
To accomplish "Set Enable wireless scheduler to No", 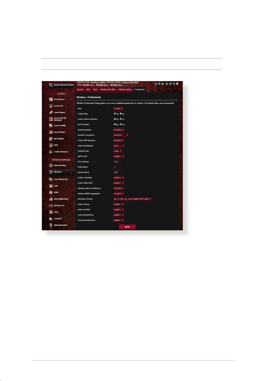I will click(x=121, y=119).
